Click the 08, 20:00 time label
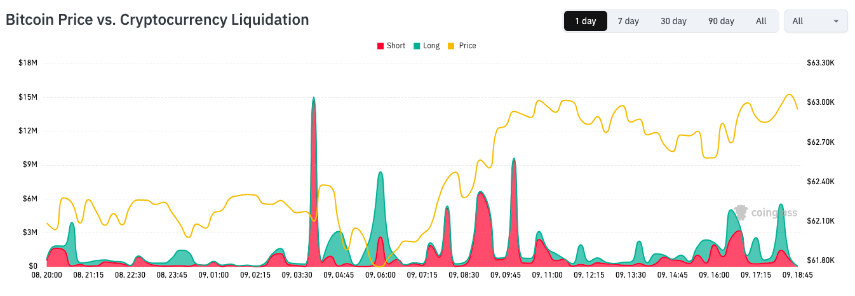 [x=47, y=275]
